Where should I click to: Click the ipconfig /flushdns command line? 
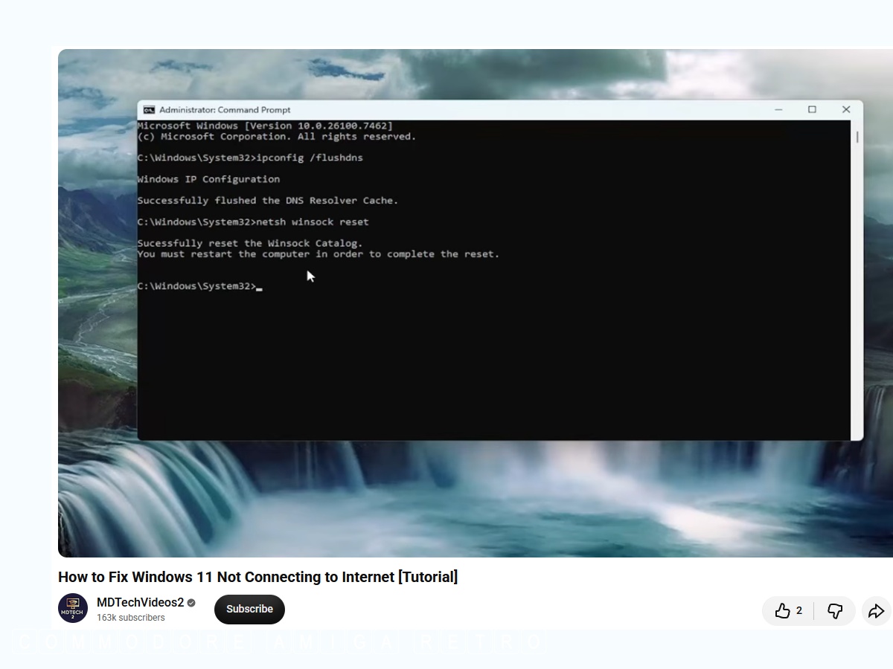coord(250,158)
